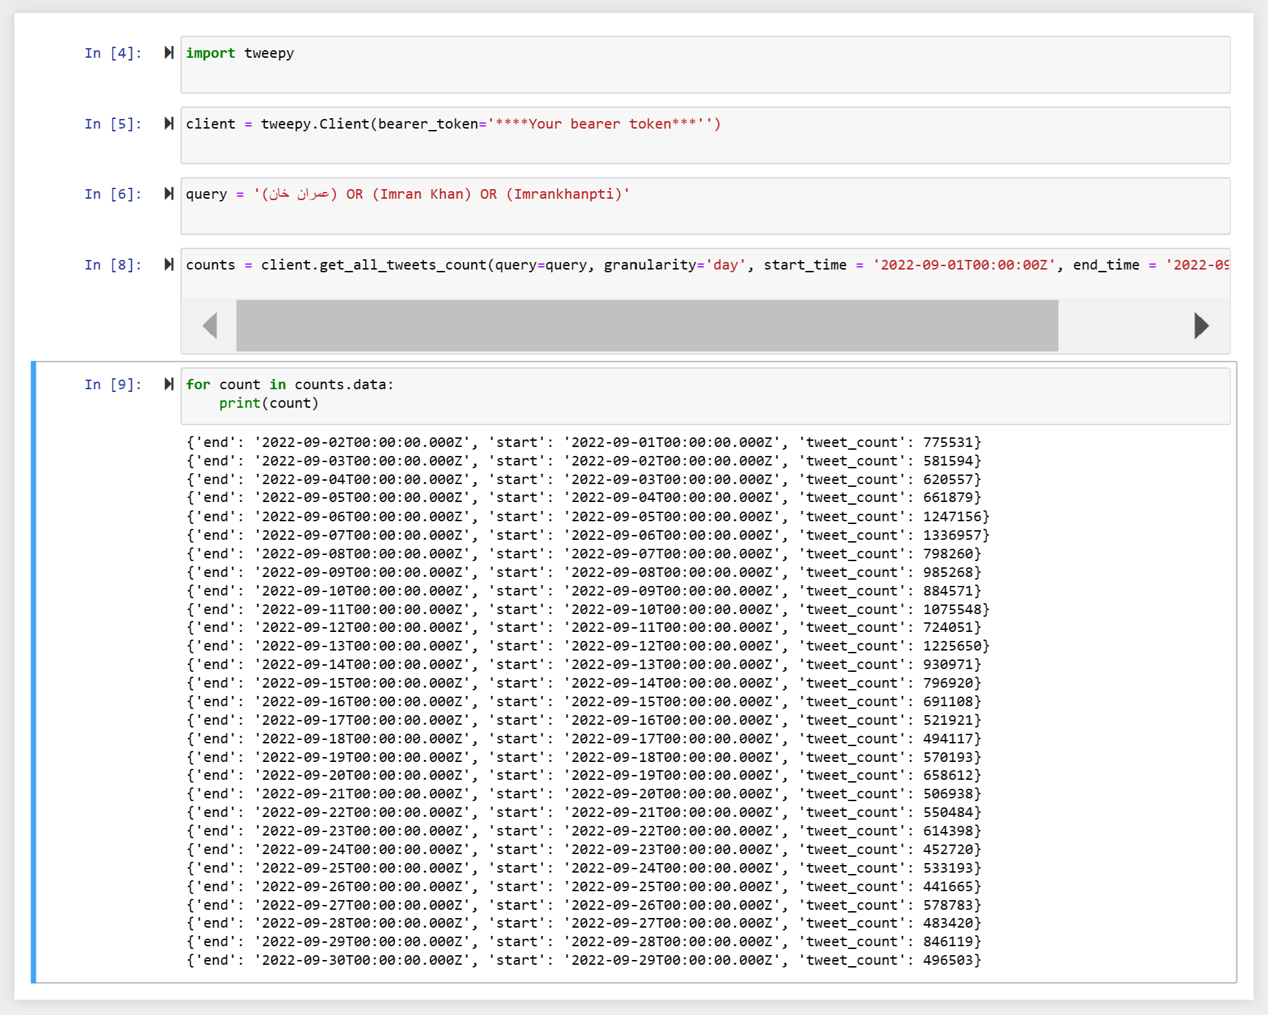This screenshot has height=1015, width=1268.
Task: Click the tweet_count value 798260
Action: click(x=948, y=554)
